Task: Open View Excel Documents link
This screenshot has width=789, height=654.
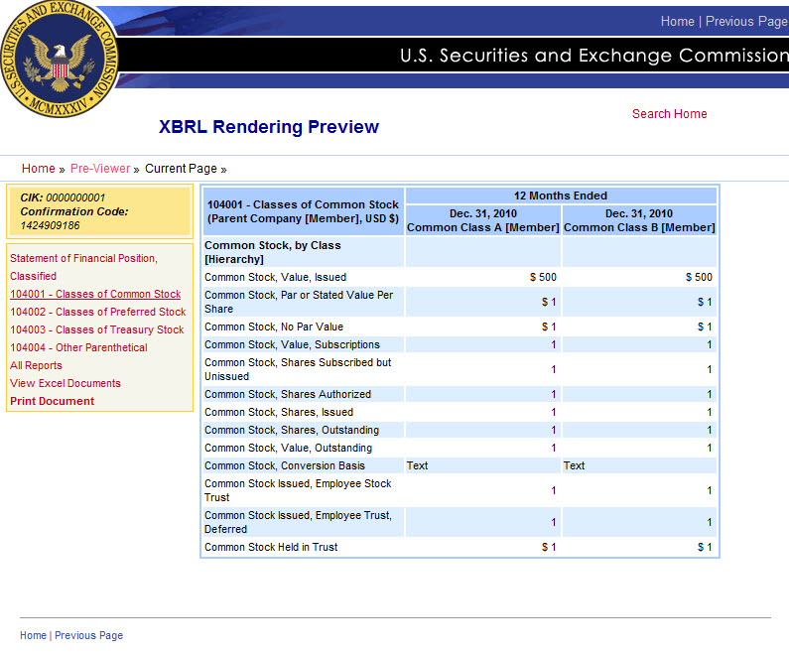Action: pos(66,383)
